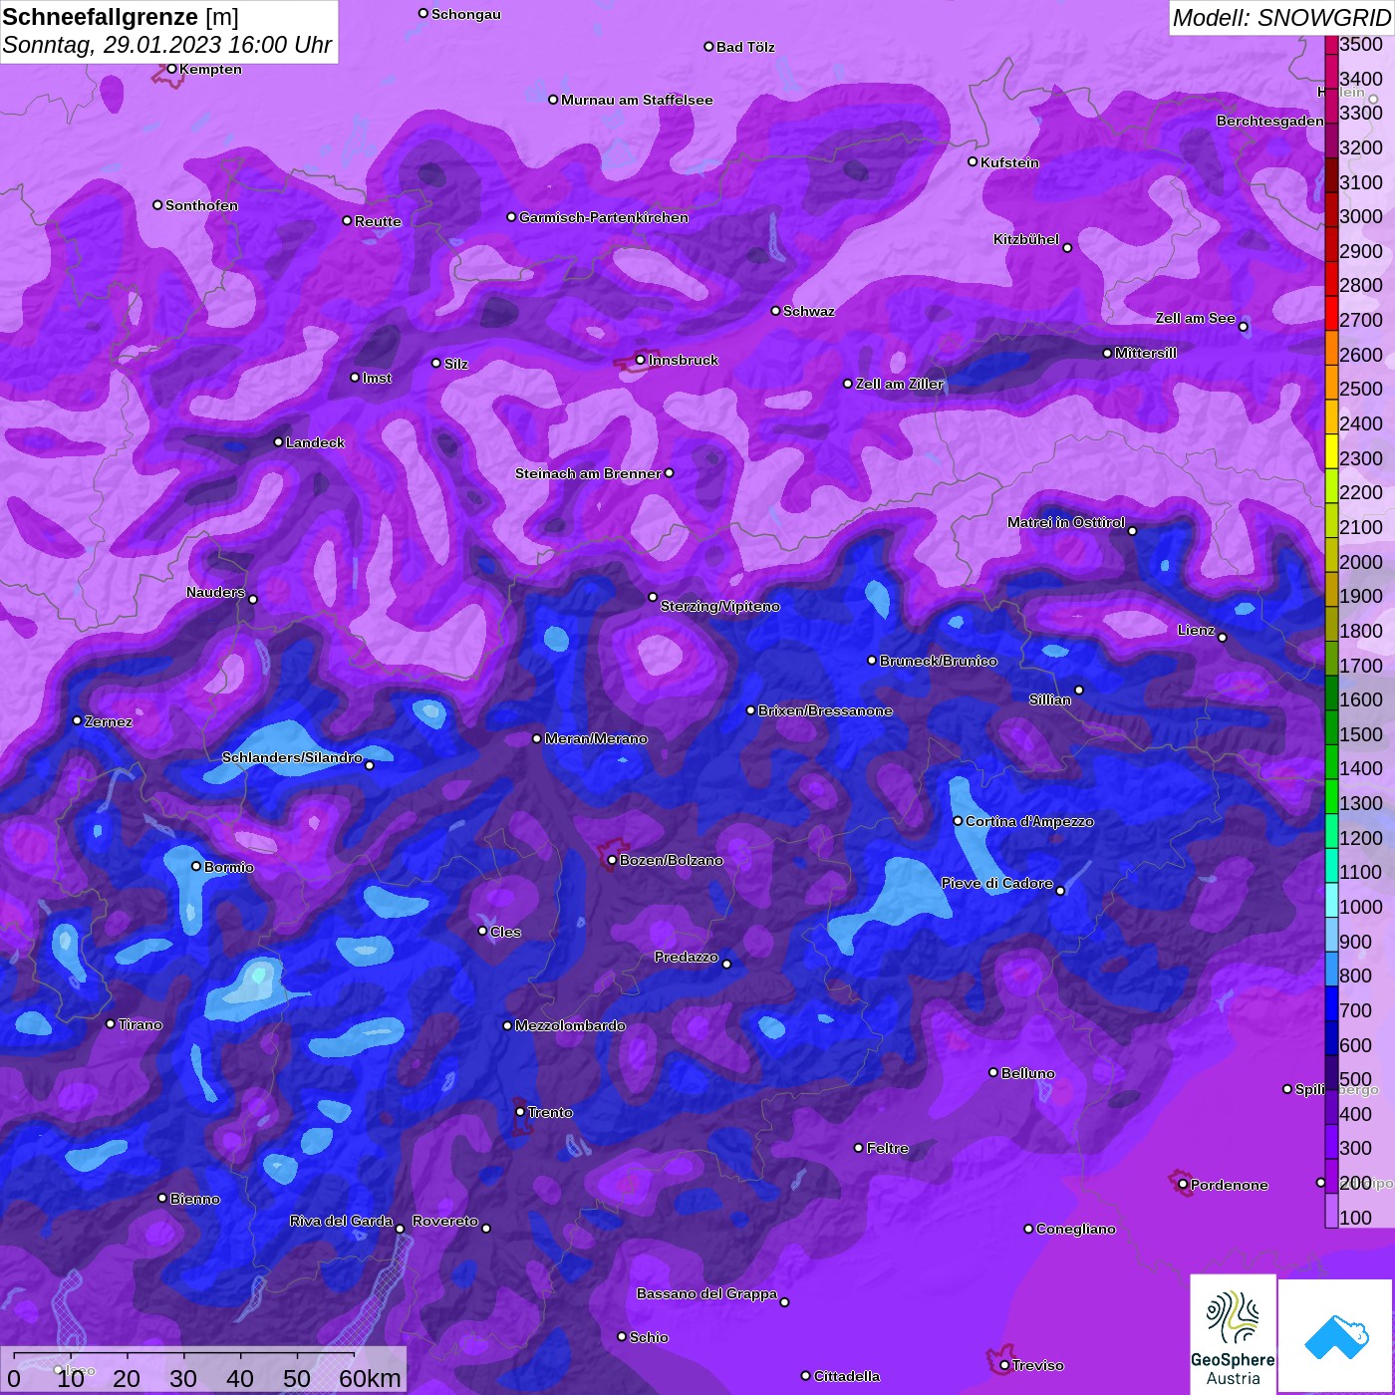Viewport: 1395px width, 1395px height.
Task: Click the Mezzolombardo label
Action: 570,1025
